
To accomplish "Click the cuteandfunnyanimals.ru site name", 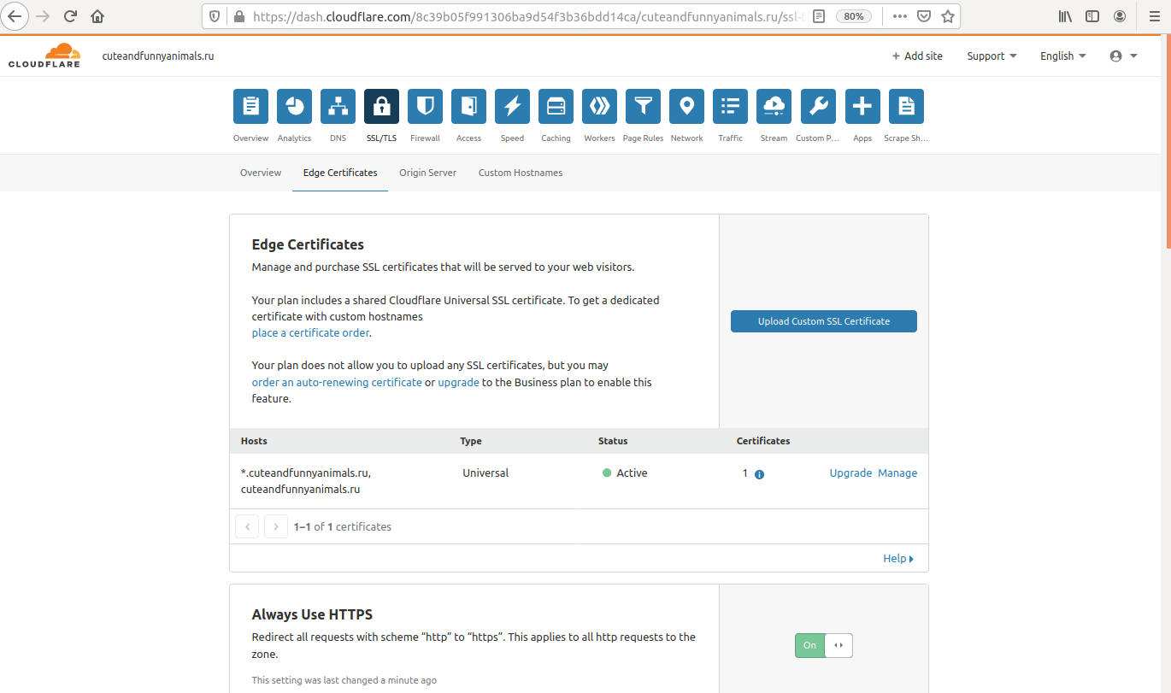I will click(158, 56).
